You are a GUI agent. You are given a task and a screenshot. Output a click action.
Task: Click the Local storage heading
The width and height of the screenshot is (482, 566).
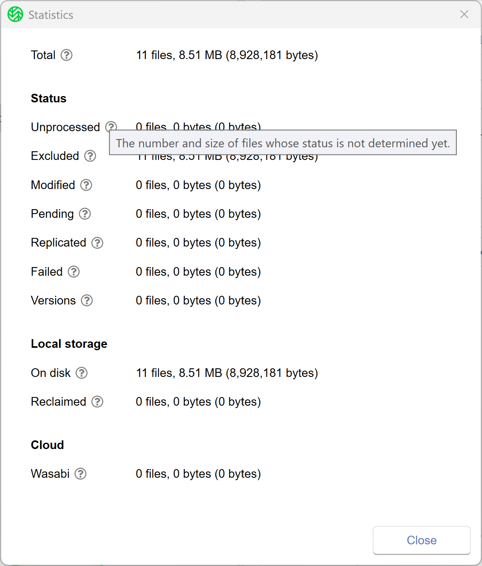69,344
